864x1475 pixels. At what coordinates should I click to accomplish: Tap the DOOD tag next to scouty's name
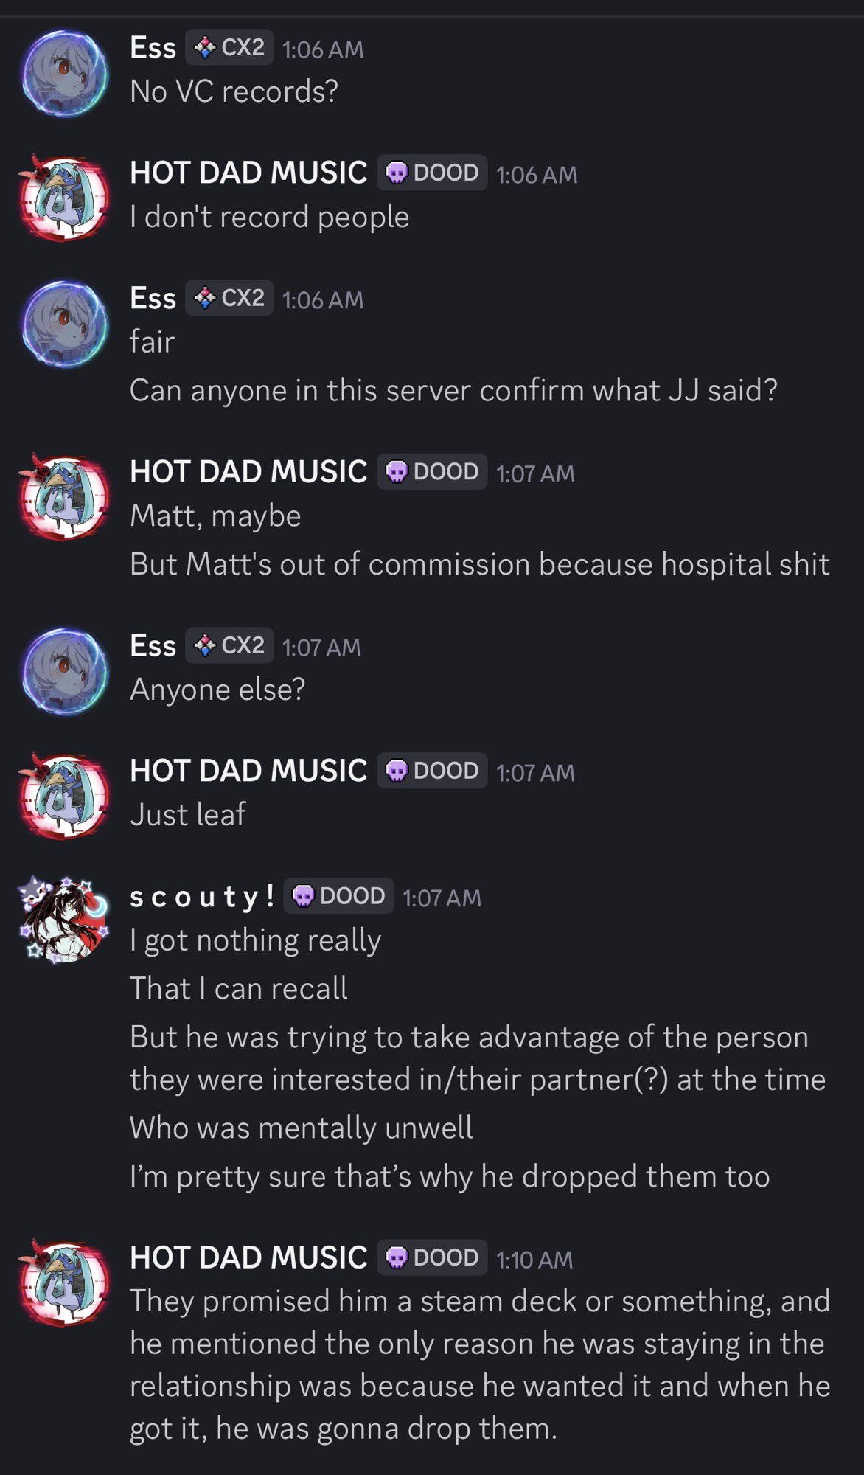click(338, 896)
